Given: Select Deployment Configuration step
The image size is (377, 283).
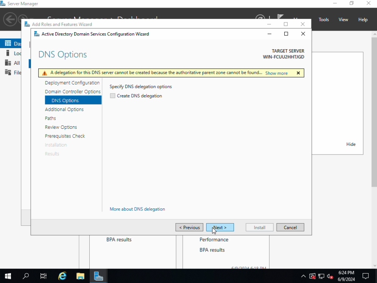Looking at the screenshot, I should [72, 83].
